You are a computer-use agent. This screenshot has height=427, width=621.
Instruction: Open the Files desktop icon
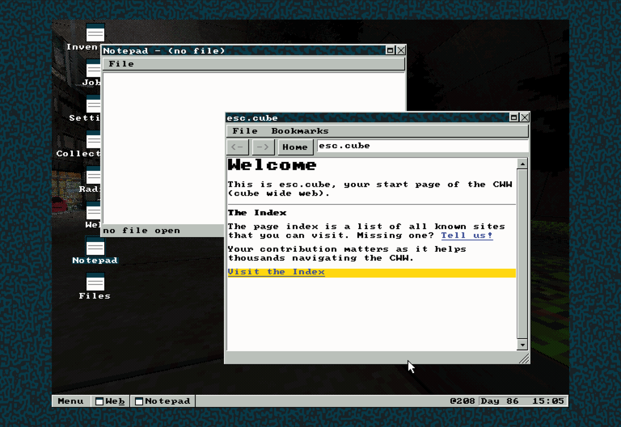[x=95, y=286]
